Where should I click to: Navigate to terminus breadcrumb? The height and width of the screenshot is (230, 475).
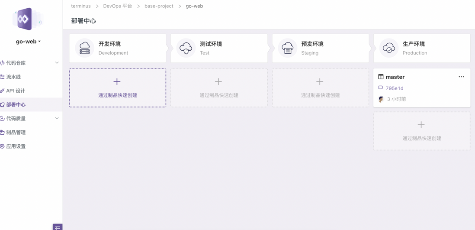tap(81, 6)
